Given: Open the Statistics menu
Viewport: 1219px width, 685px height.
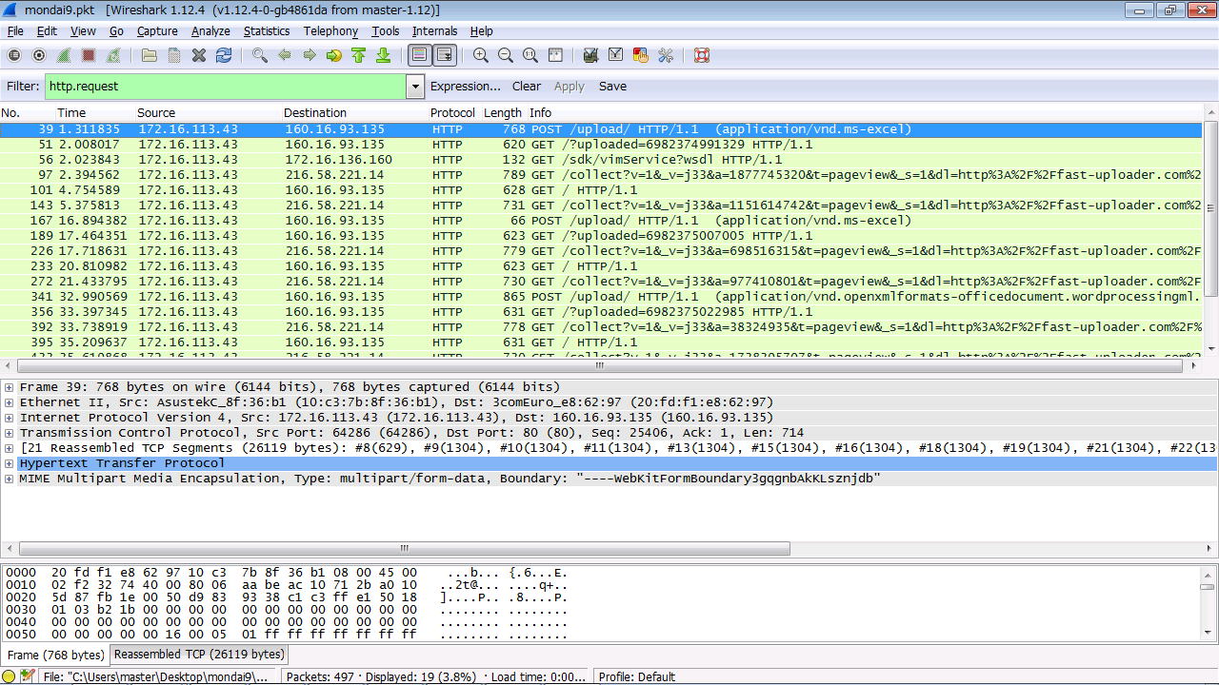Looking at the screenshot, I should tap(267, 31).
